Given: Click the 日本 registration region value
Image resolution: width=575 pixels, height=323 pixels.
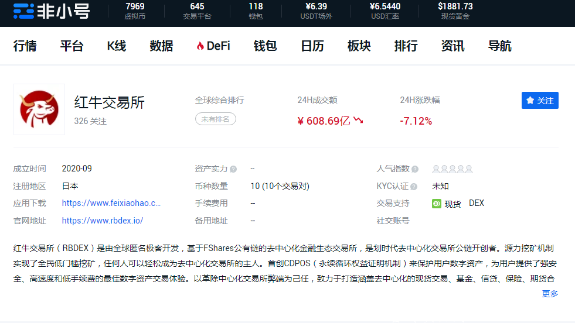Looking at the screenshot, I should click(70, 186).
